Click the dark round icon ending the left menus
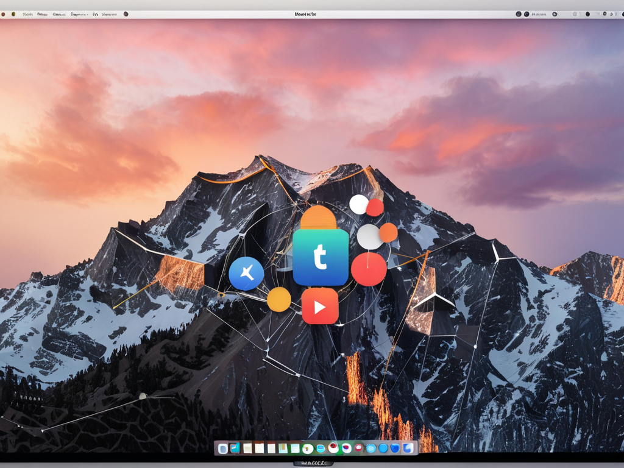Image resolution: width=624 pixels, height=468 pixels. (x=126, y=14)
